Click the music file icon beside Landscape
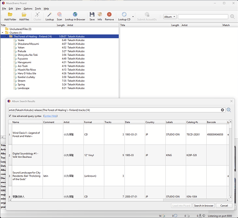Viewport: 238px width, 218px height. click(x=15, y=88)
